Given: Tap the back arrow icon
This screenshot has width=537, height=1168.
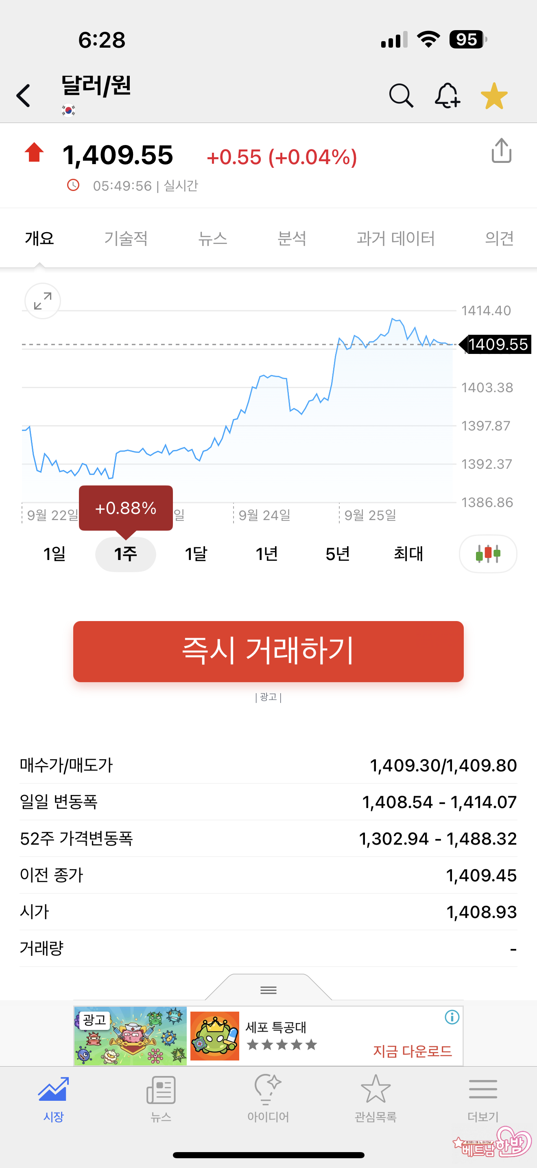Looking at the screenshot, I should click(x=24, y=96).
